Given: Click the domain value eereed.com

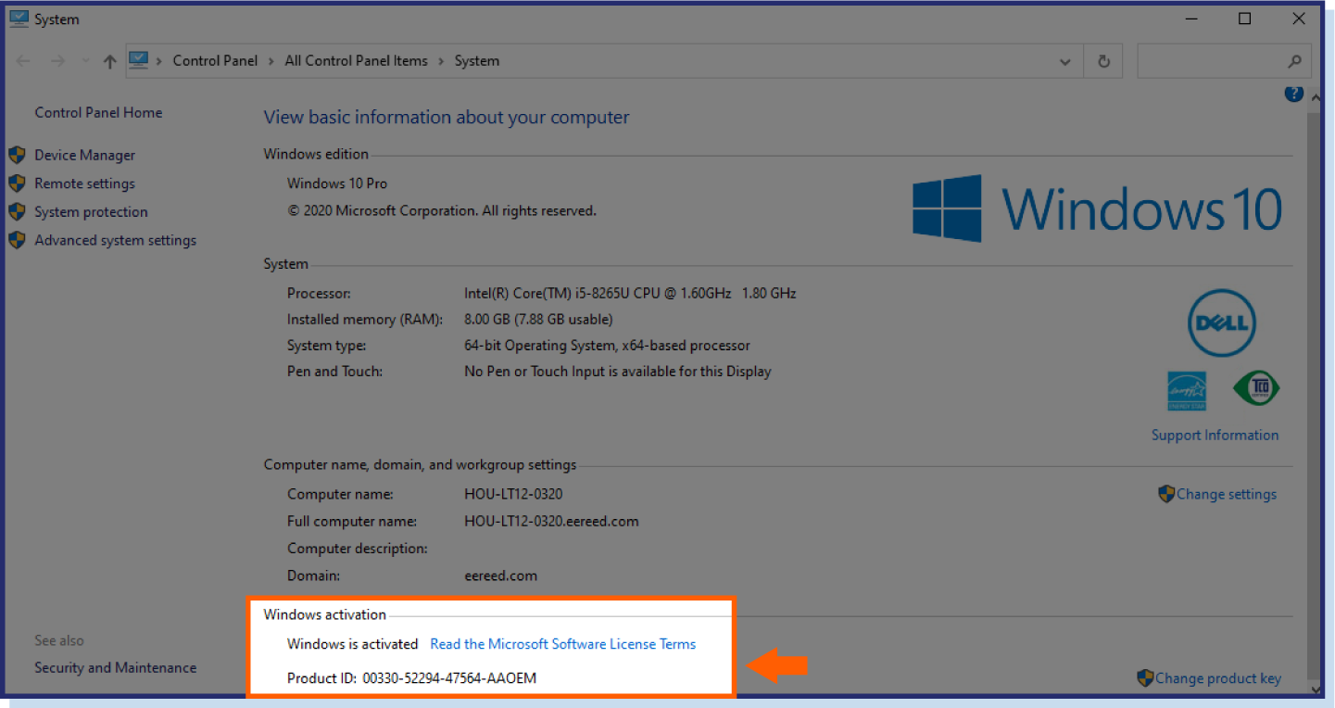Looking at the screenshot, I should point(500,575).
